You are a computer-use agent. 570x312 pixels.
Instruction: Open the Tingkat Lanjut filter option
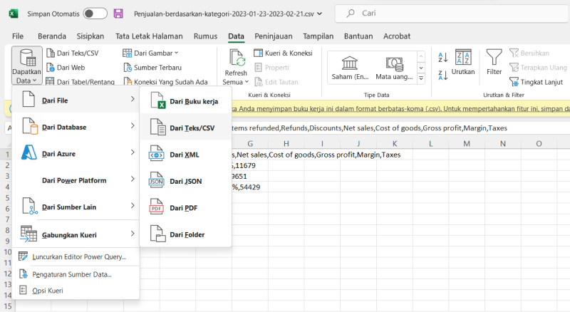point(536,82)
